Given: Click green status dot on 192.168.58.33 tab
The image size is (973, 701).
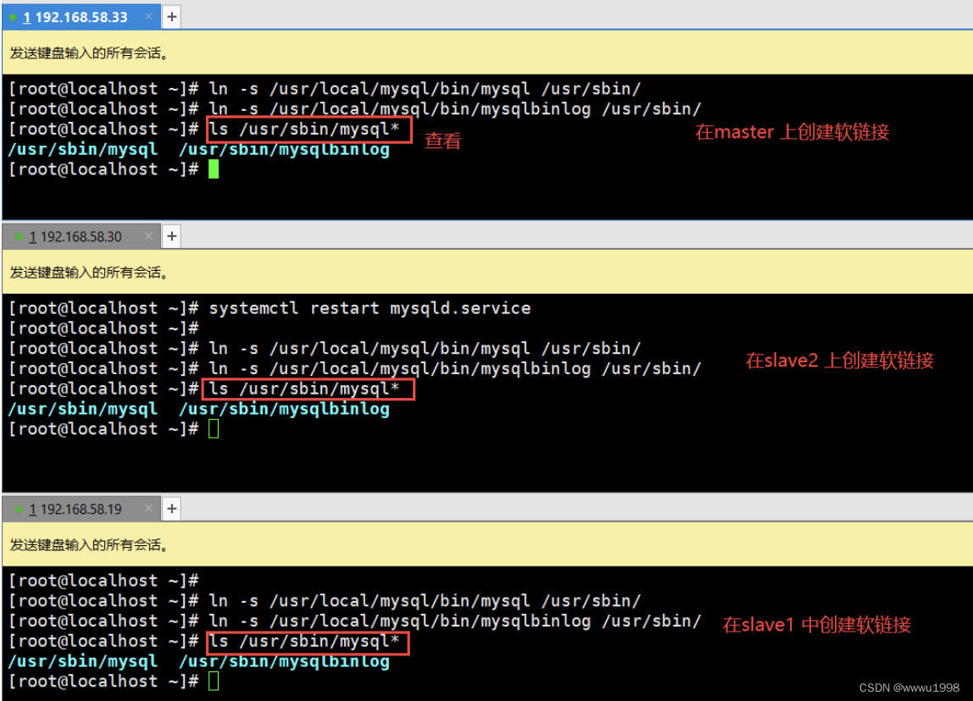Looking at the screenshot, I should 13,17.
